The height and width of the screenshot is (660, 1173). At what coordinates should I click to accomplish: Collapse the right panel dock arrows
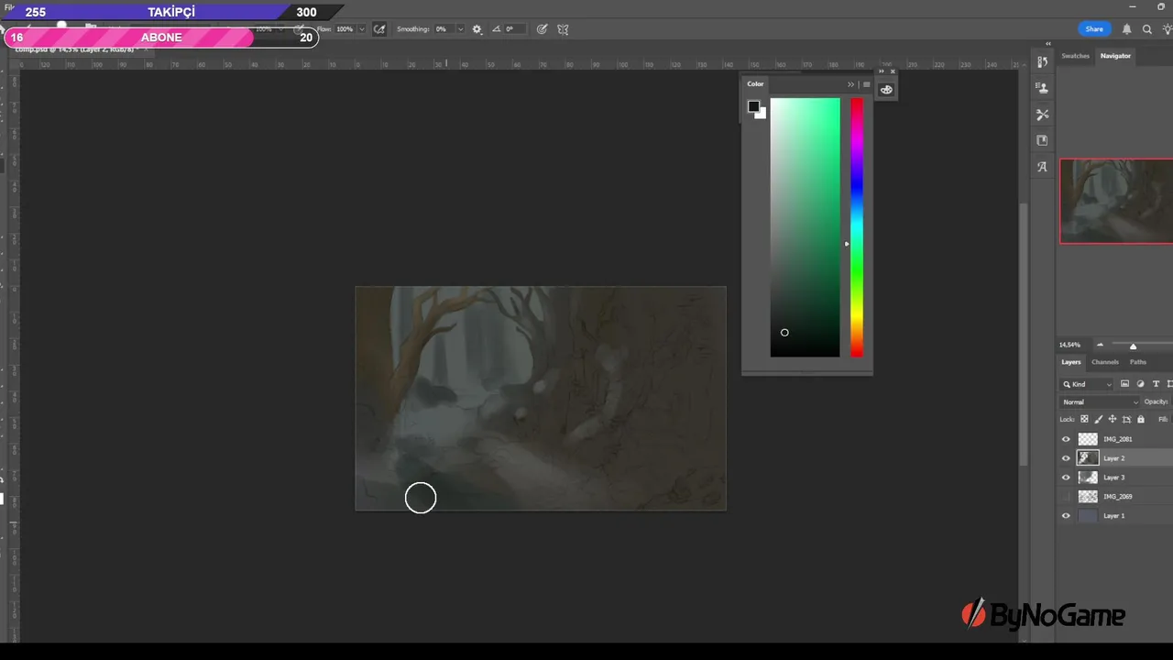point(1048,44)
